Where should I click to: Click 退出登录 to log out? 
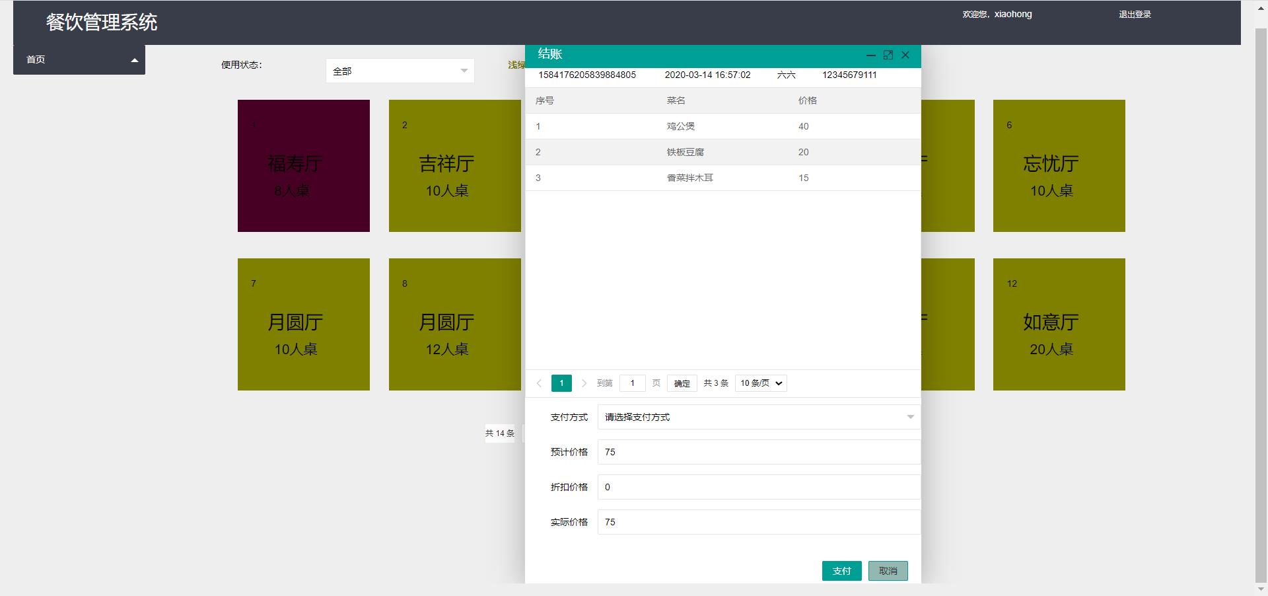tap(1134, 15)
